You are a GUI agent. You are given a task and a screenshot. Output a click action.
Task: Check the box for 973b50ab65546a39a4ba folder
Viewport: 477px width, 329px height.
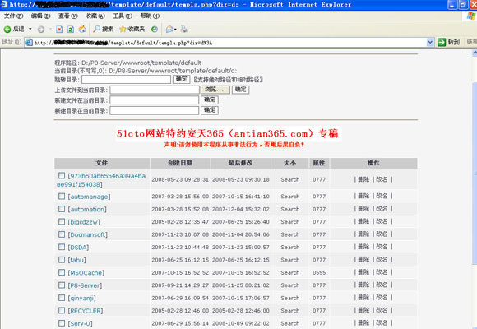pyautogui.click(x=62, y=176)
